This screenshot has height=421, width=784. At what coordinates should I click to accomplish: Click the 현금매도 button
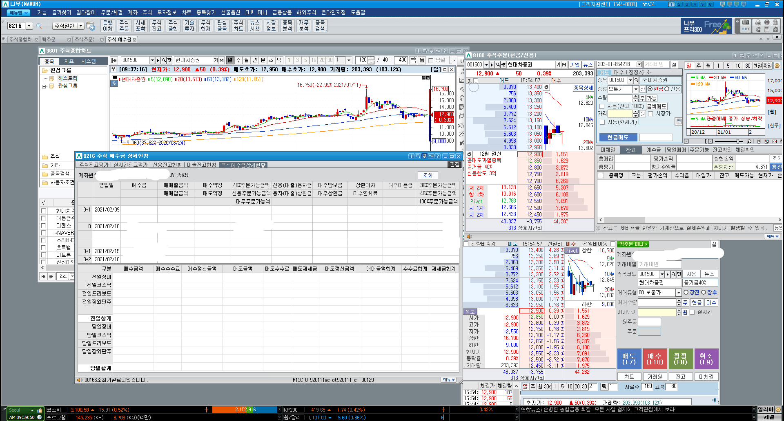click(617, 137)
